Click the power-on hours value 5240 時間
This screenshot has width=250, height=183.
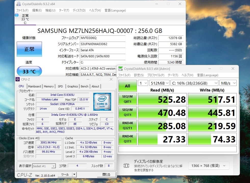(x=171, y=62)
